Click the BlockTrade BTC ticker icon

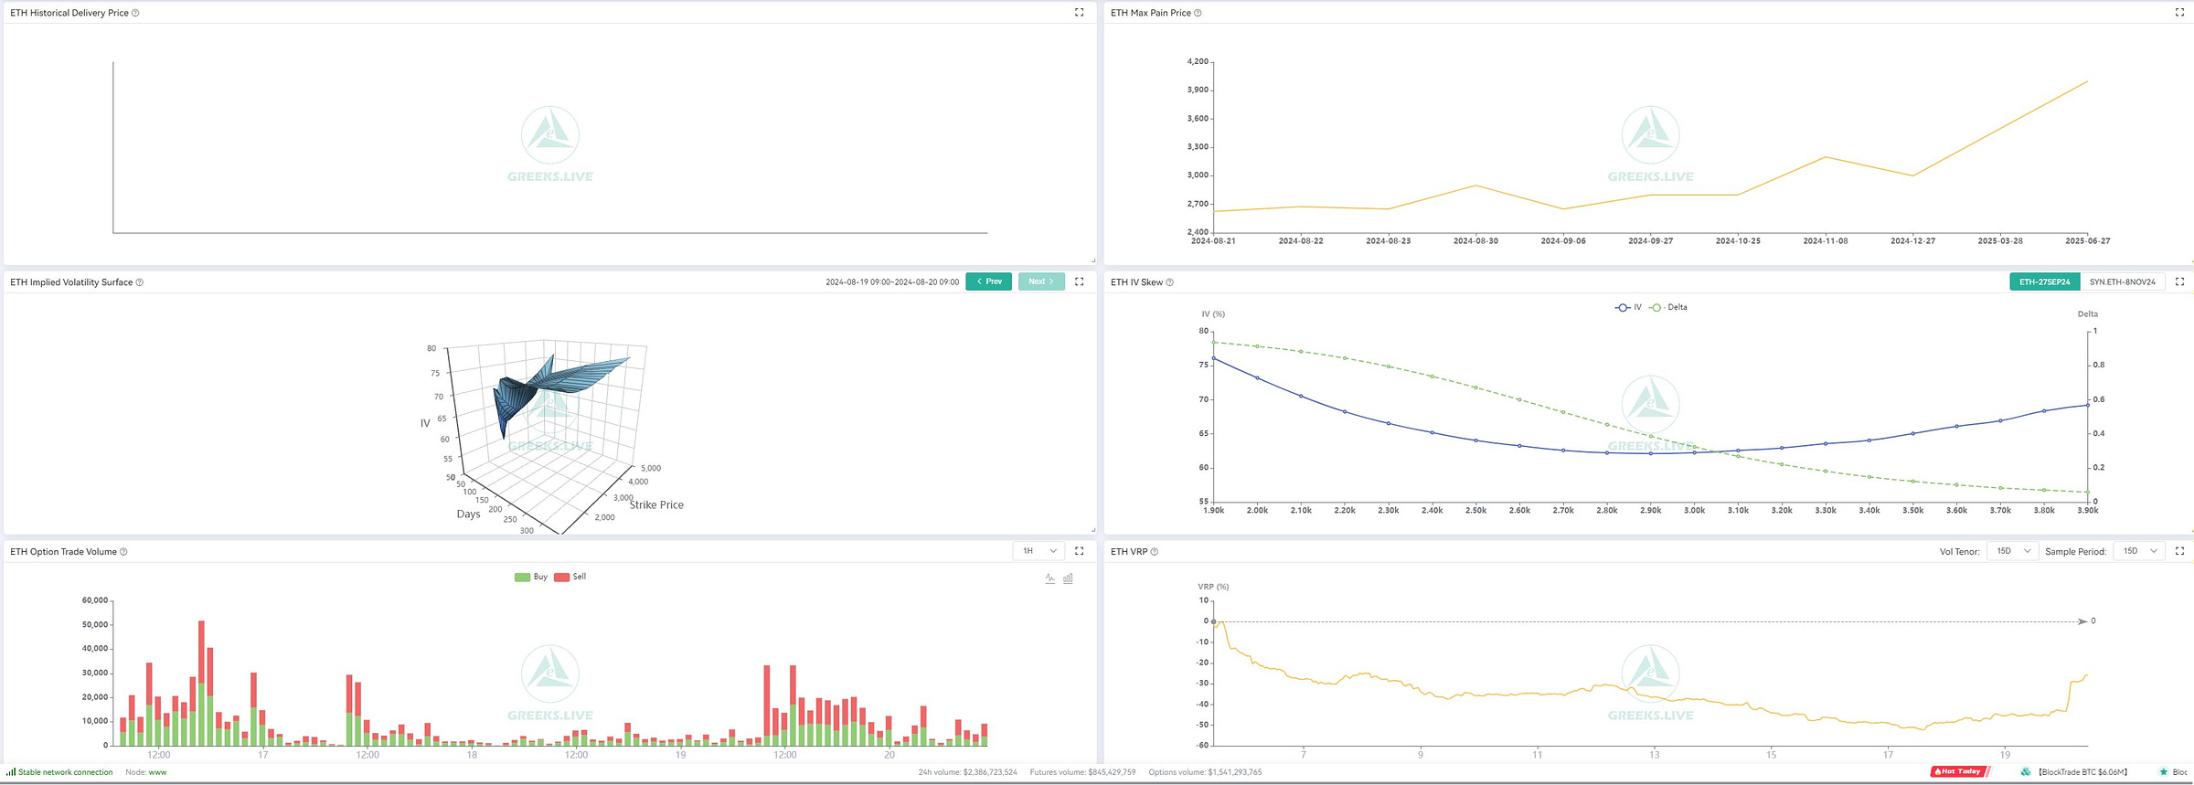click(x=2026, y=772)
